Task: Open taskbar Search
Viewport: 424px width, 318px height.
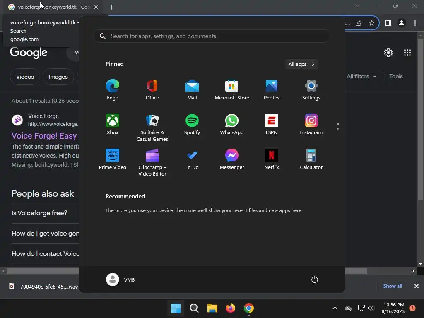Action: [194, 308]
